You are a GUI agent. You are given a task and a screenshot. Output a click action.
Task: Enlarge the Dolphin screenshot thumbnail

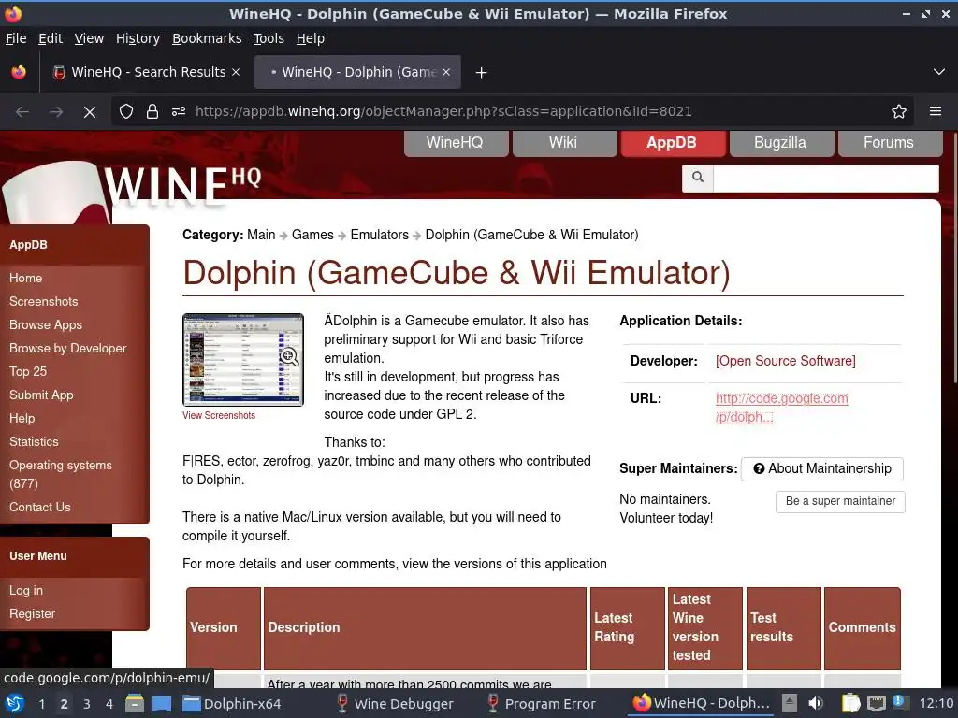pos(242,360)
